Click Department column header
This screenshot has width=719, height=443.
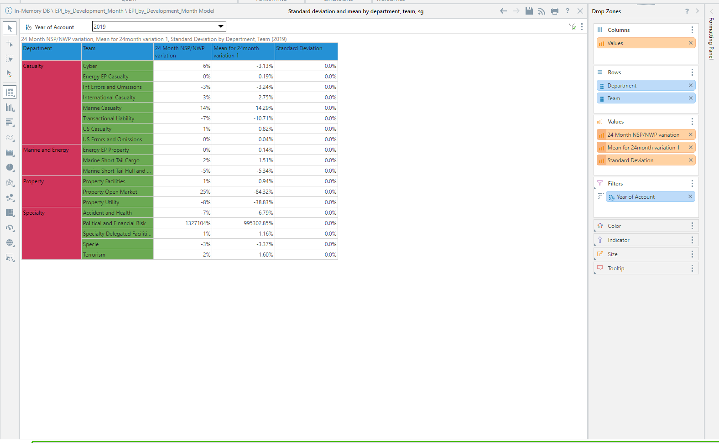click(x=52, y=52)
